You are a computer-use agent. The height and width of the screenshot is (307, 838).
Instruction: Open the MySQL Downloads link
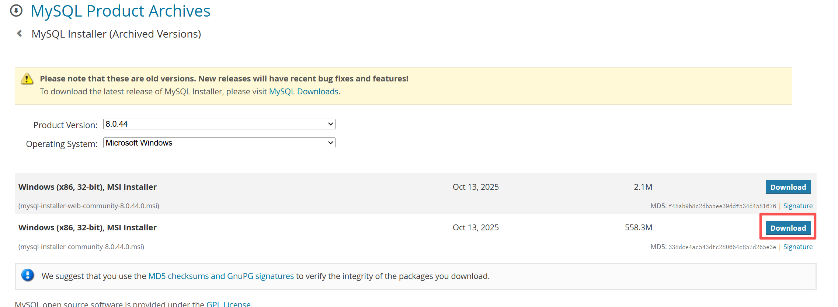point(304,91)
